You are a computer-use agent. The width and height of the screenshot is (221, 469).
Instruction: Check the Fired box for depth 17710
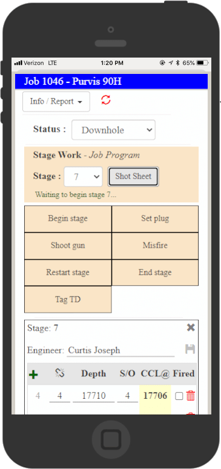coord(179,396)
